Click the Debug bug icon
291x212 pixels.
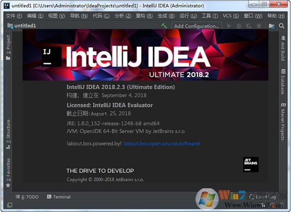(239, 26)
